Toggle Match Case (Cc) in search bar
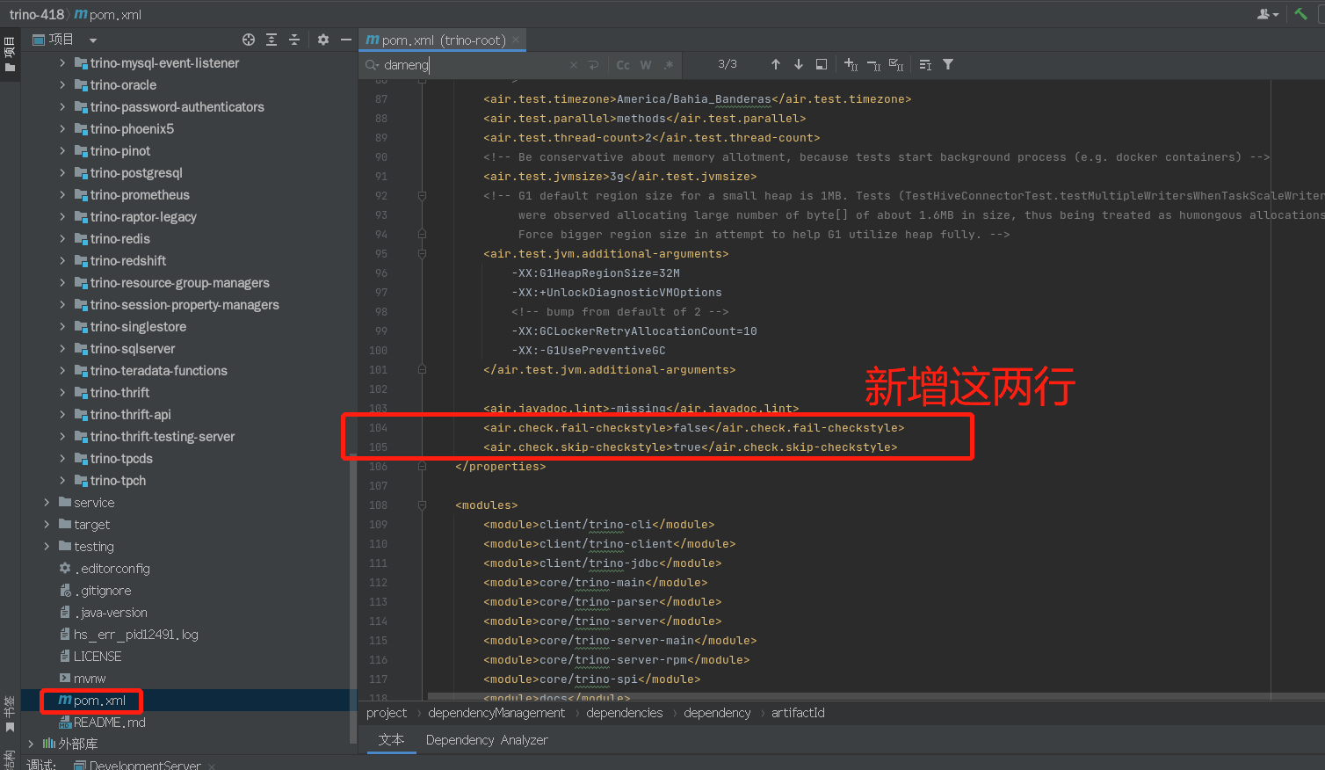 tap(623, 65)
